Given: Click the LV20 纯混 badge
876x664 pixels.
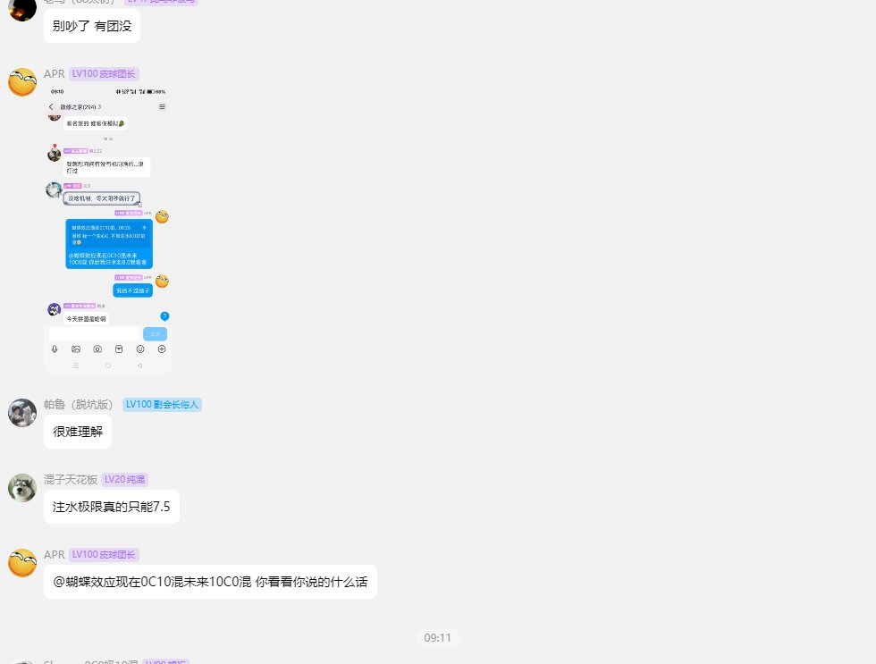Looking at the screenshot, I should [124, 479].
